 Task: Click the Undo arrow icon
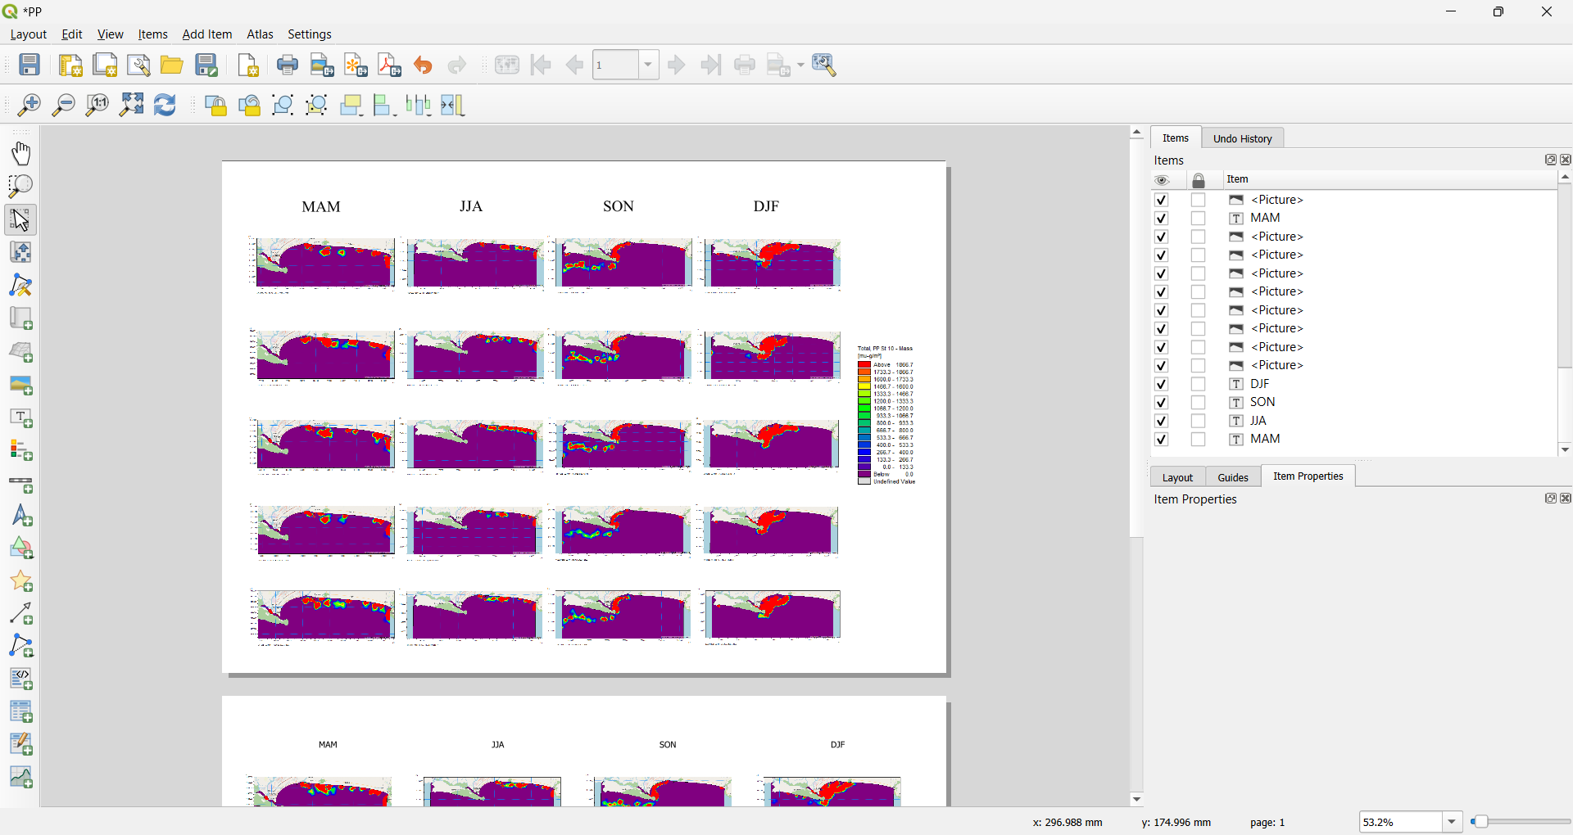pos(424,65)
